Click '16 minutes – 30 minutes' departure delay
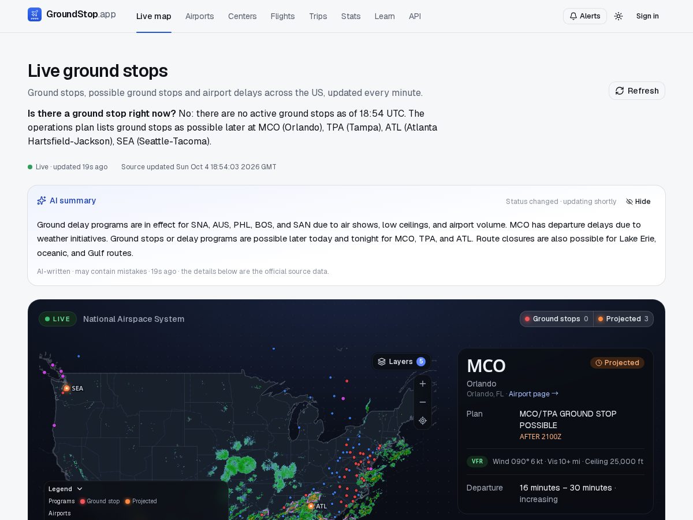The height and width of the screenshot is (520, 693). (565, 488)
